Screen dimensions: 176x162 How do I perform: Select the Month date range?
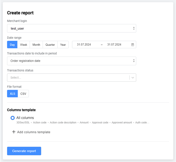36,45
